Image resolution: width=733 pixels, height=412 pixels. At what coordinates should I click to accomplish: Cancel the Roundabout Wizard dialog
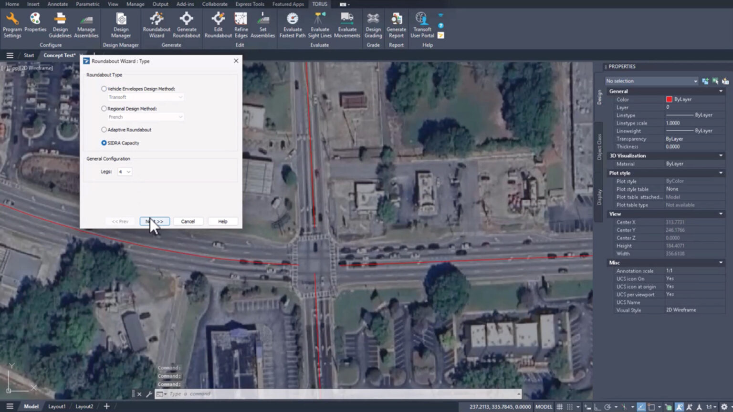pos(188,221)
